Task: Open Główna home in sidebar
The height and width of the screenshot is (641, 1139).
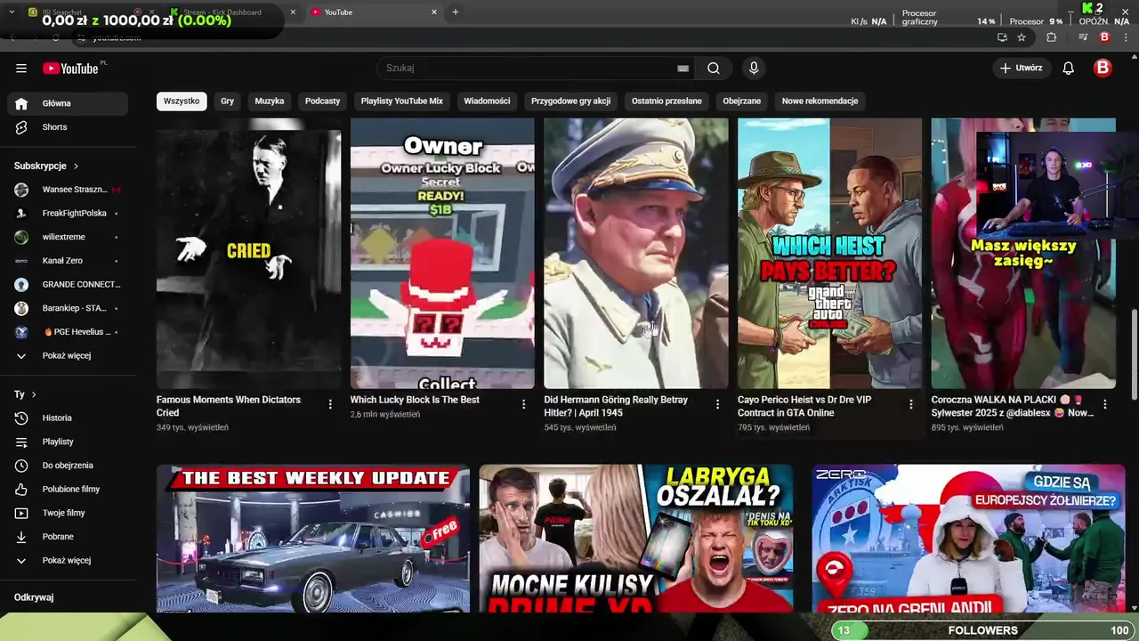Action: 68,103
